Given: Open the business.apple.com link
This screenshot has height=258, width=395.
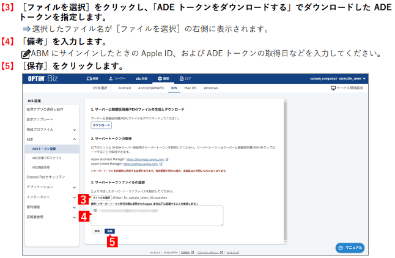Looking at the screenshot, I should coord(145,160).
